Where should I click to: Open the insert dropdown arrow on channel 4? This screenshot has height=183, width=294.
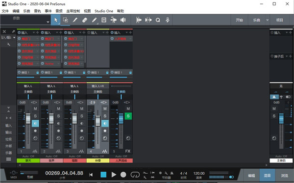point(103,32)
